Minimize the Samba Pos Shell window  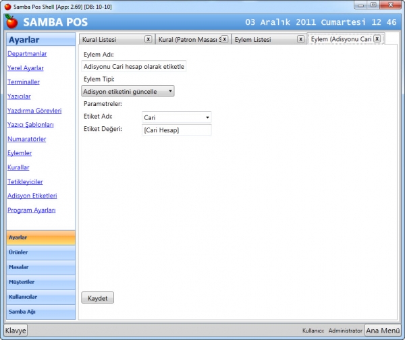click(361, 5)
